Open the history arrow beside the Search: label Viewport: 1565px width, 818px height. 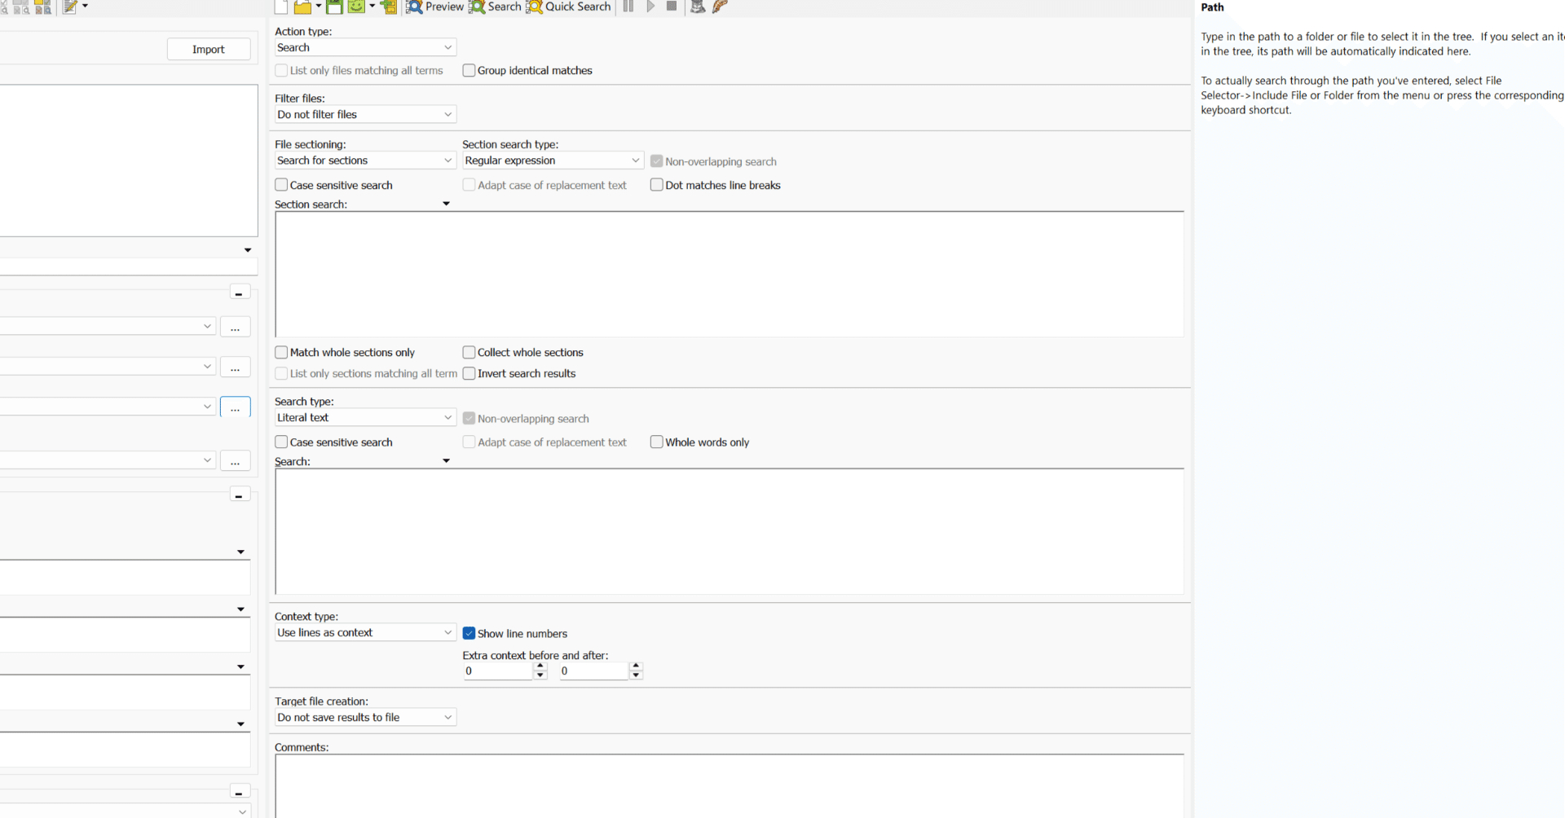446,461
